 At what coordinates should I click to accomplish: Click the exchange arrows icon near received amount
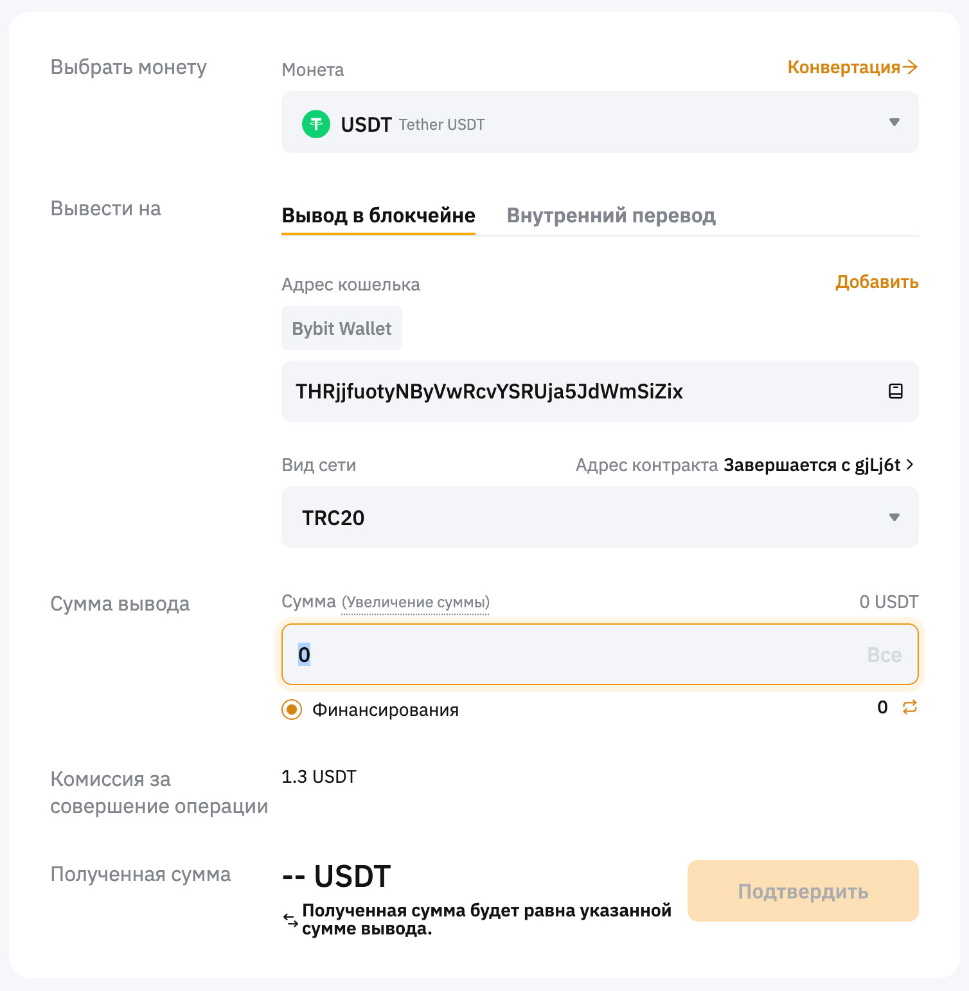coord(290,920)
